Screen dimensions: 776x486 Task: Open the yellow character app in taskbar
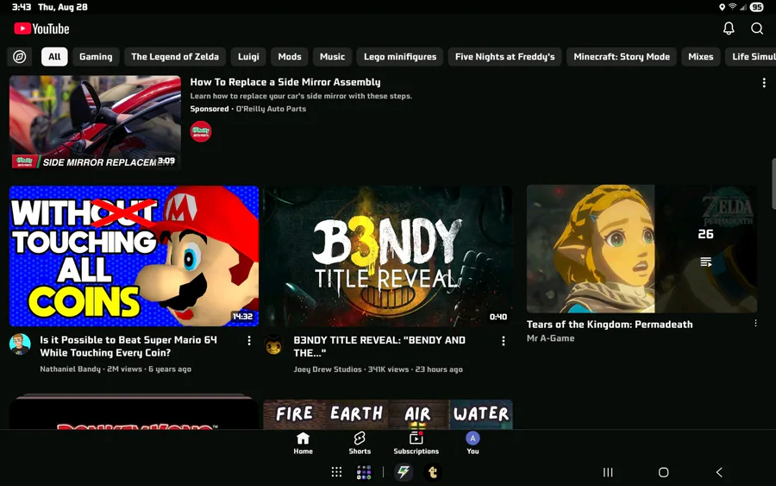[433, 472]
